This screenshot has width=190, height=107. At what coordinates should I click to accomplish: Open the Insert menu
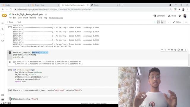pyautogui.click(x=26, y=18)
